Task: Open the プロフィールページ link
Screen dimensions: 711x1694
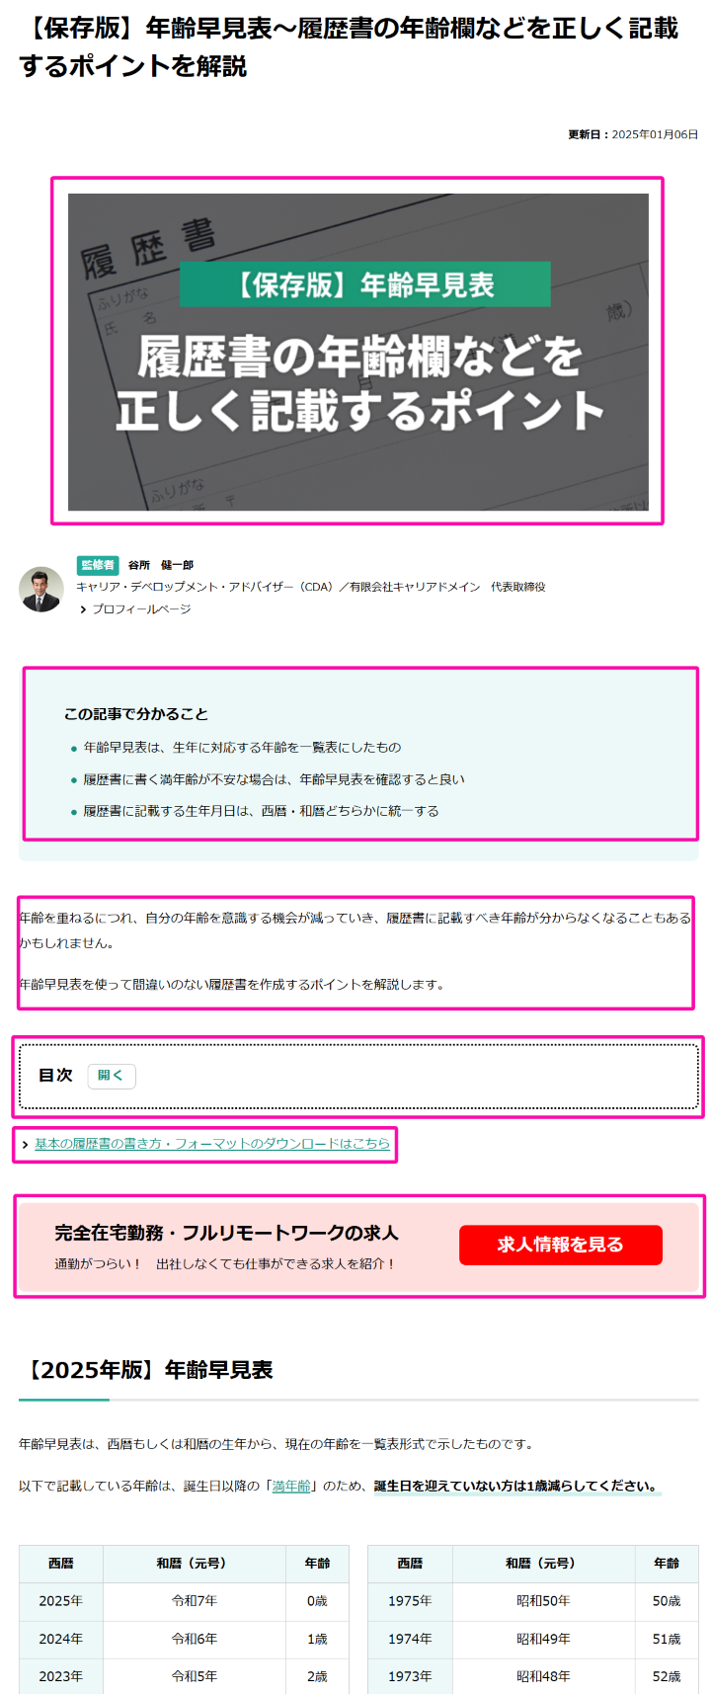Action: (x=141, y=609)
